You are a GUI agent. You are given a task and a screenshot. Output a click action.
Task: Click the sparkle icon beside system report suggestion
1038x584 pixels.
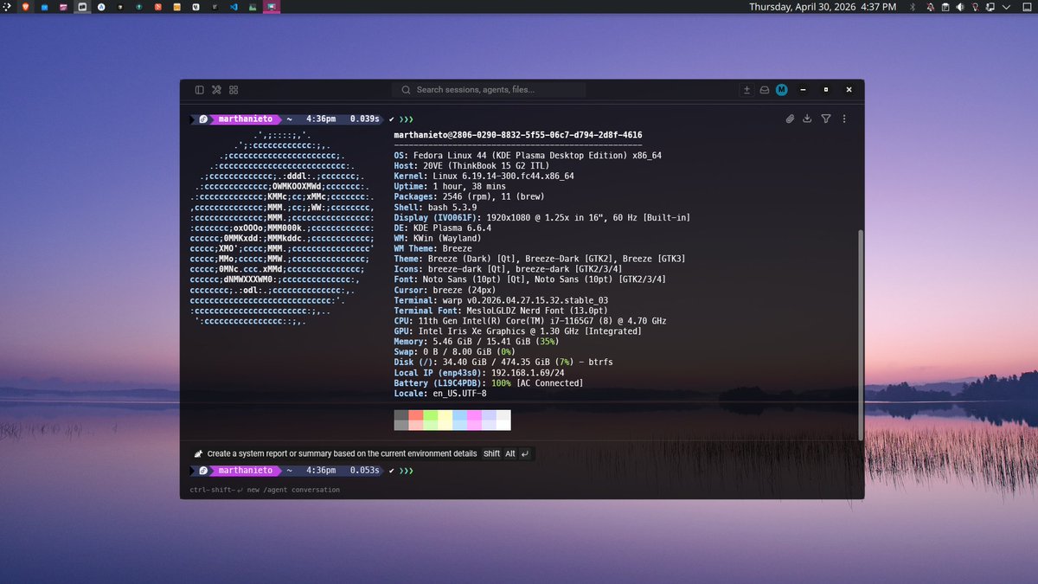click(x=198, y=453)
